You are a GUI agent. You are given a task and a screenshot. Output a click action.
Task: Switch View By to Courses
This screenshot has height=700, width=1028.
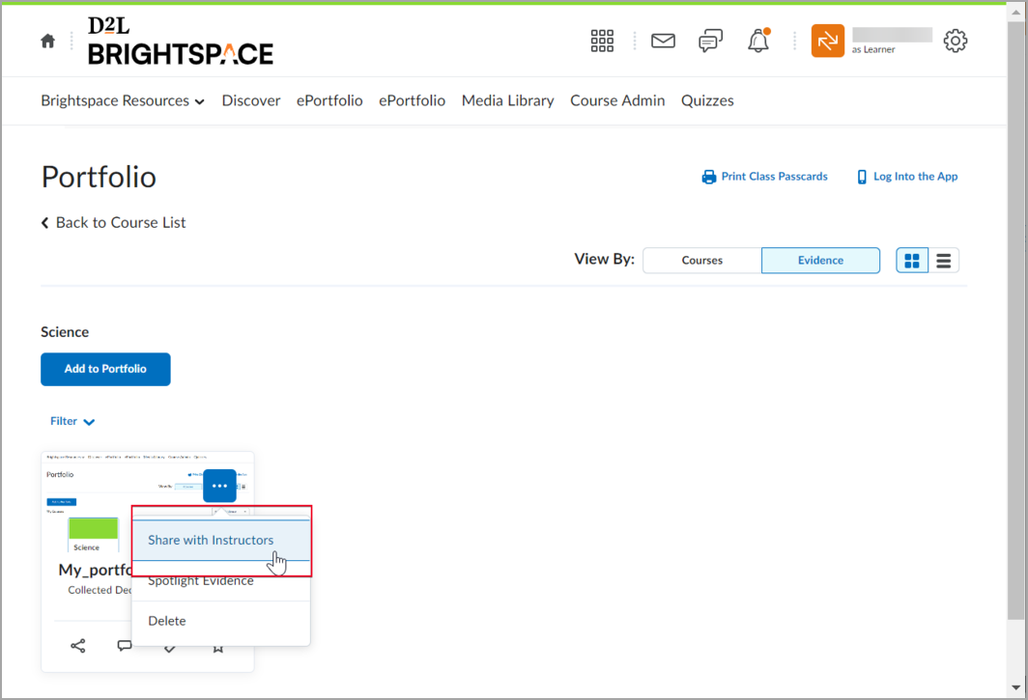click(702, 260)
